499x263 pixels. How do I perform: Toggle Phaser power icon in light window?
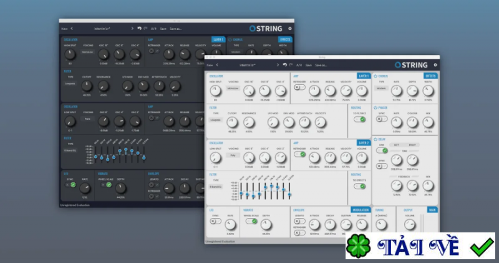click(375, 107)
